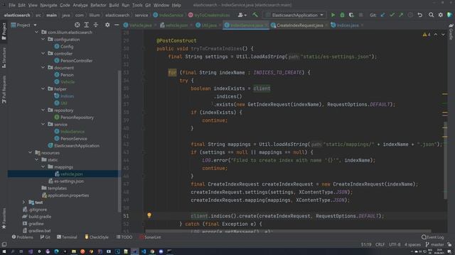Open the Build menu

(x=114, y=5)
